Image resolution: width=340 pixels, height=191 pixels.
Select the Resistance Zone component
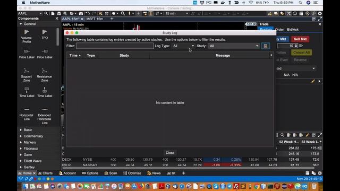45,75
